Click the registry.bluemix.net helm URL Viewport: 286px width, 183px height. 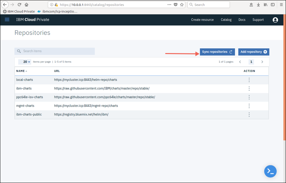coord(81,114)
